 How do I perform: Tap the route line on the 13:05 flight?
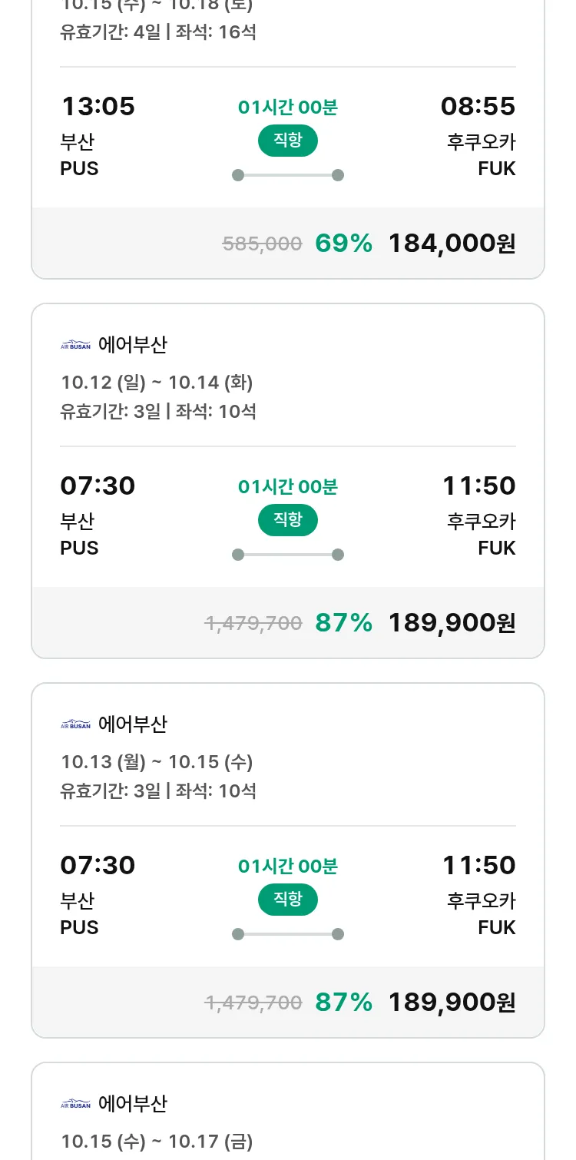pyautogui.click(x=287, y=175)
